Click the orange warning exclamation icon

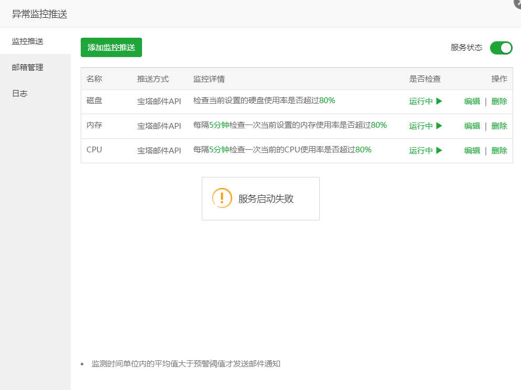click(222, 198)
